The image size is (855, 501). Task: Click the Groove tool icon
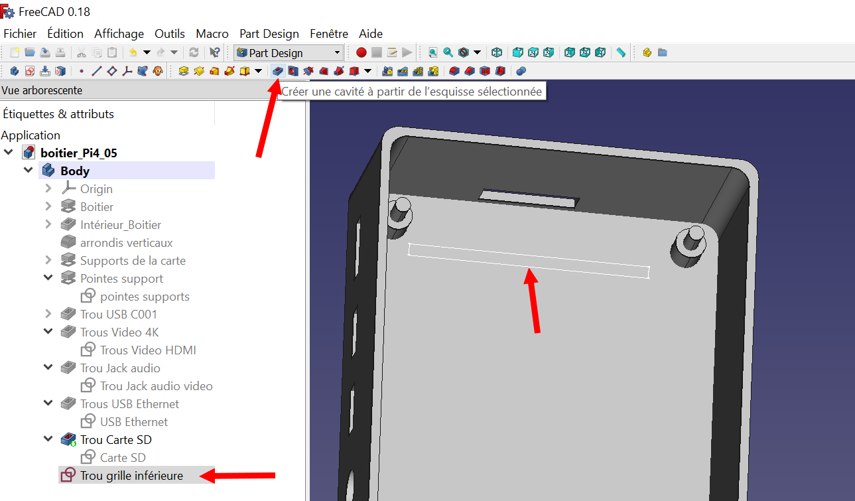(308, 71)
